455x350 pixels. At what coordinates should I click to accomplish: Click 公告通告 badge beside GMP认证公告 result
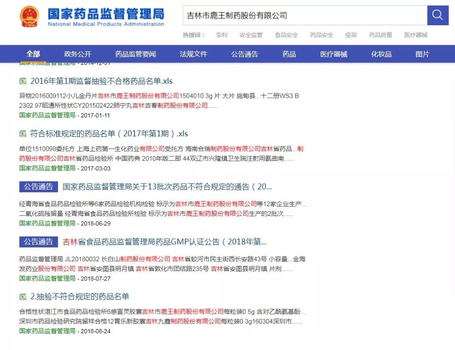(38, 241)
